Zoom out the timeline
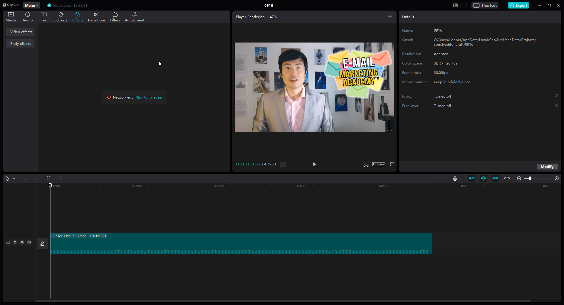The height and width of the screenshot is (305, 564). pyautogui.click(x=519, y=178)
